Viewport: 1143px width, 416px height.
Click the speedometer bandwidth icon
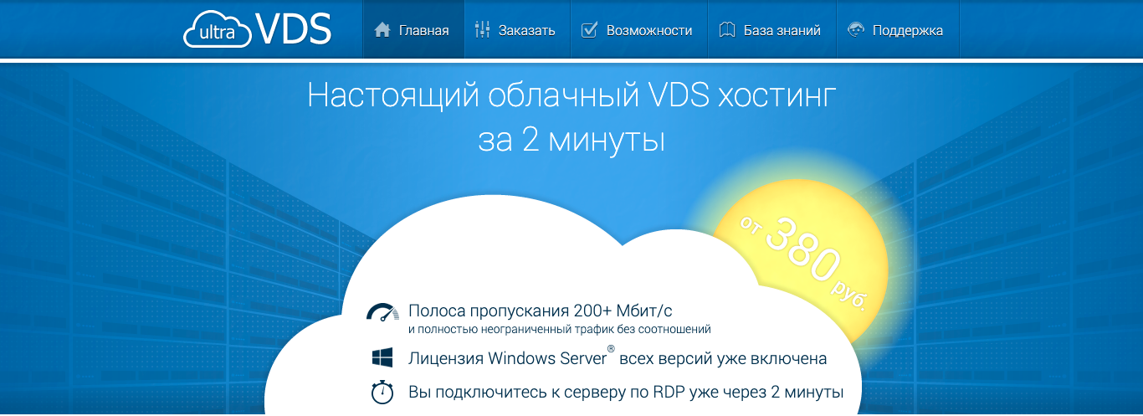point(382,313)
